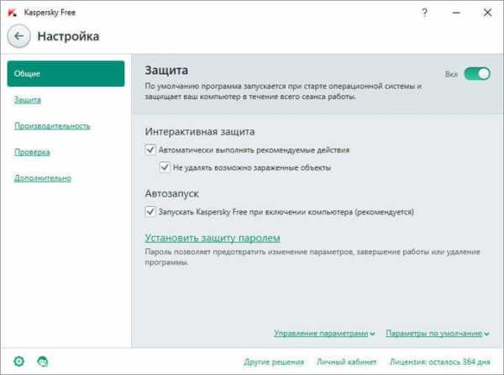This screenshot has width=504, height=375.
Task: Close the Kaspersky Free window
Action: [x=487, y=13]
